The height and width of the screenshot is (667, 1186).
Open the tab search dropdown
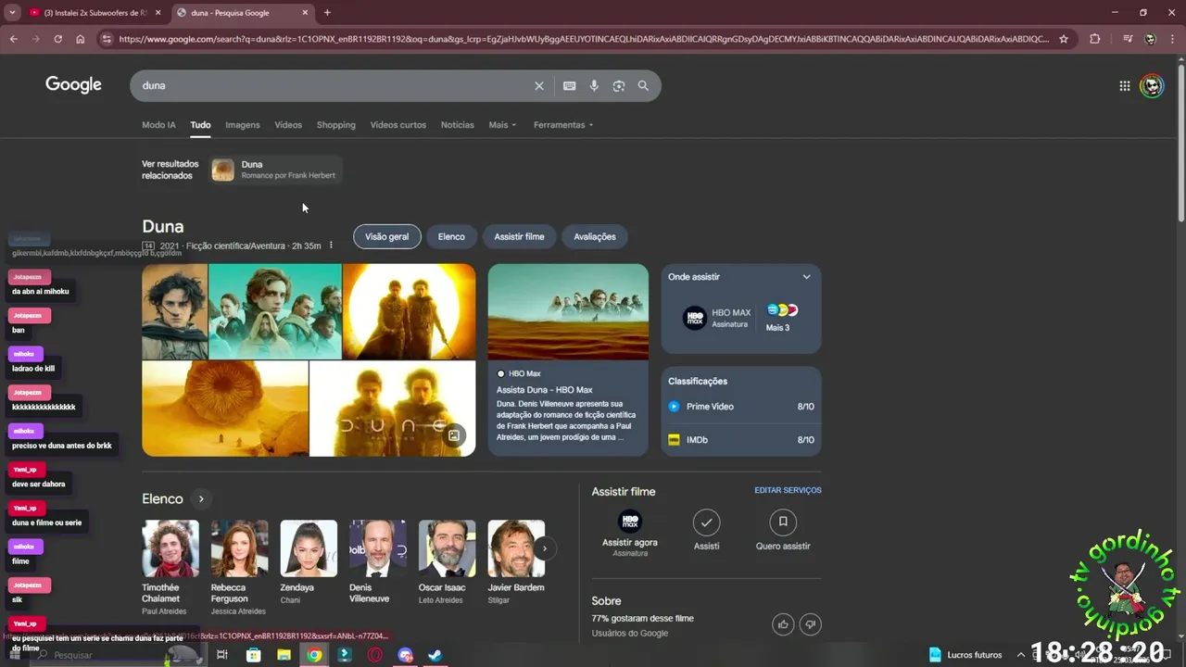(x=12, y=13)
